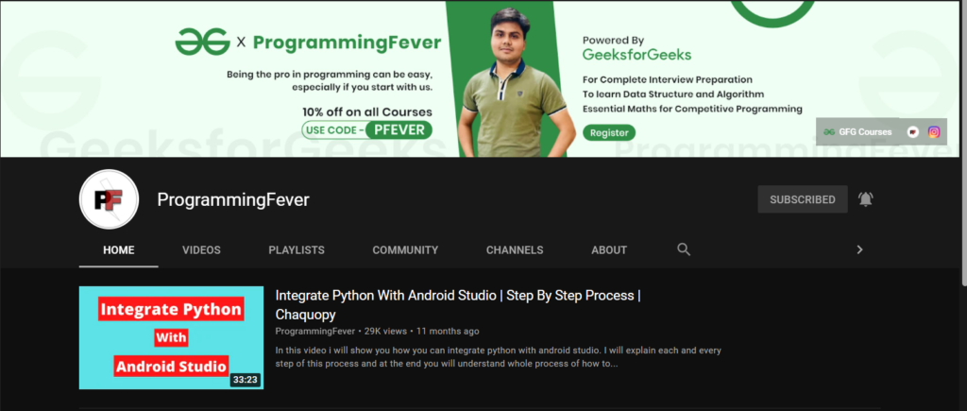Click the right chevron in the tab bar
The width and height of the screenshot is (967, 411).
coord(859,249)
